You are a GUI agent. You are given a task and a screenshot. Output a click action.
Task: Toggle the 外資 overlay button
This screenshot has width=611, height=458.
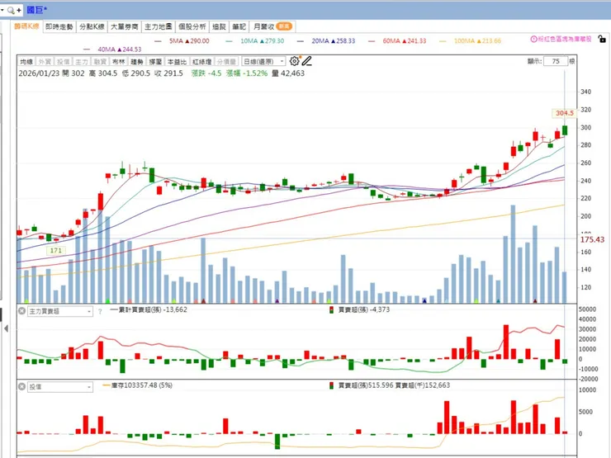tap(45, 62)
